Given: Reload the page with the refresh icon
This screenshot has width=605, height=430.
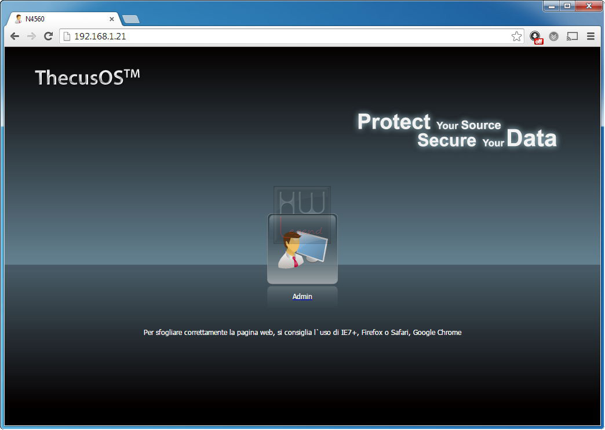Looking at the screenshot, I should click(x=48, y=37).
